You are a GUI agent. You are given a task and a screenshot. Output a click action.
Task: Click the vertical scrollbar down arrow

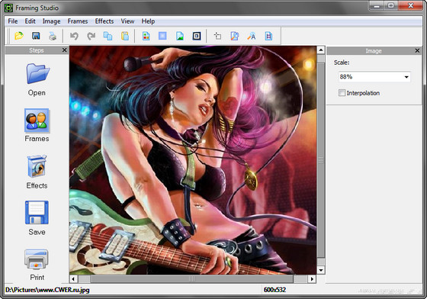[321, 270]
